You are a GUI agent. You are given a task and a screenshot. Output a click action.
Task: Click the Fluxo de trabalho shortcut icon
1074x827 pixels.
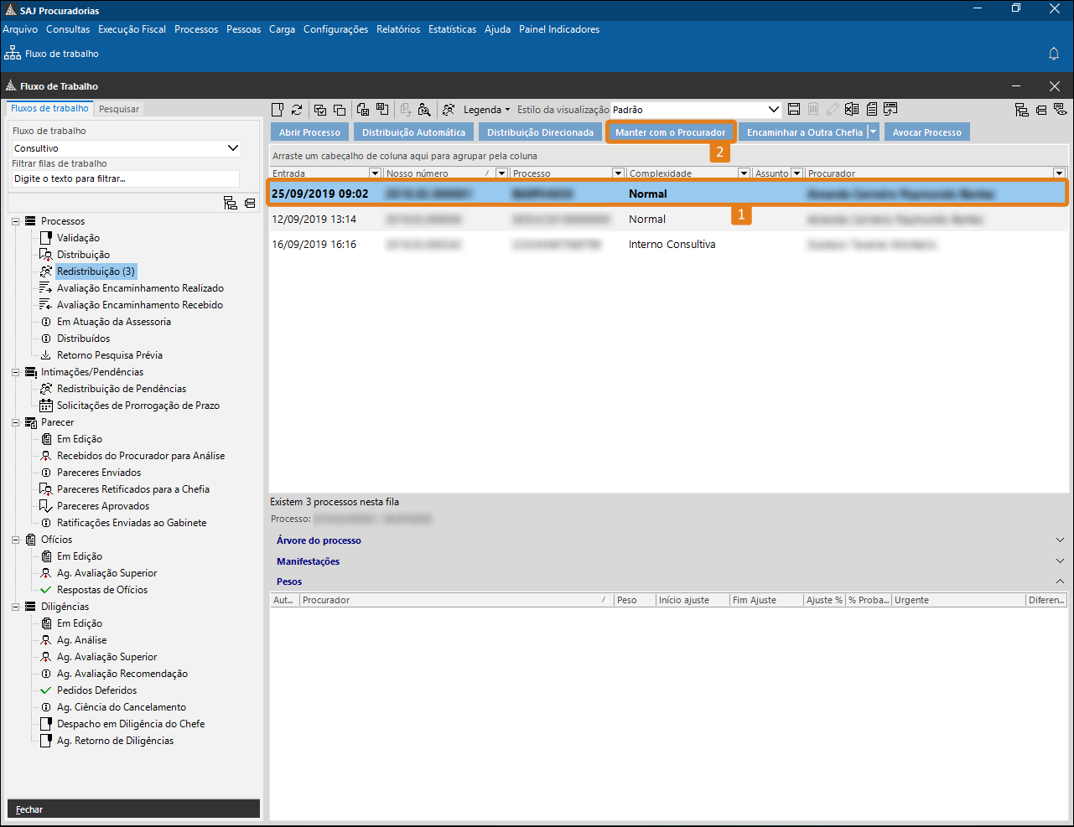pyautogui.click(x=13, y=54)
